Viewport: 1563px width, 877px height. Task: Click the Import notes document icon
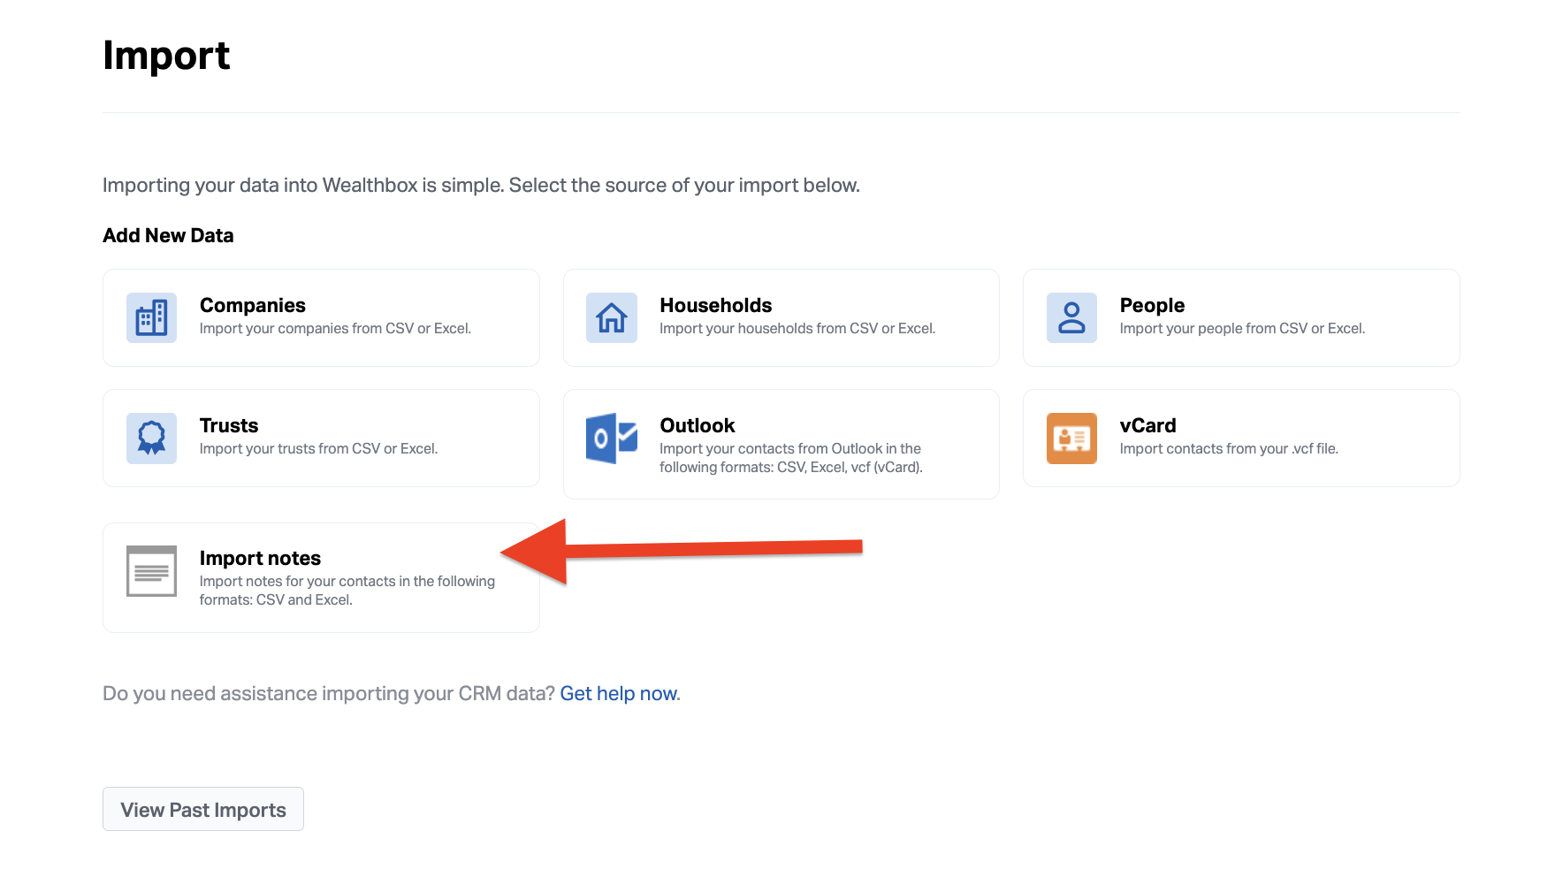click(x=151, y=571)
